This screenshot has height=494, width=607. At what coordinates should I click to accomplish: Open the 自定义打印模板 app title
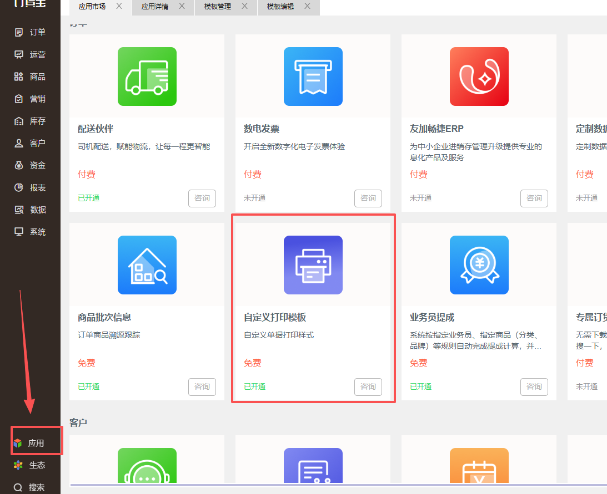point(275,317)
